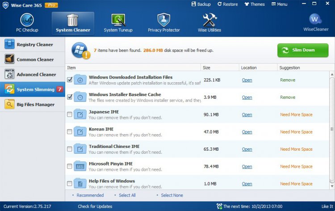Uncheck Windows Downloaded Installation Files checkbox

point(70,80)
